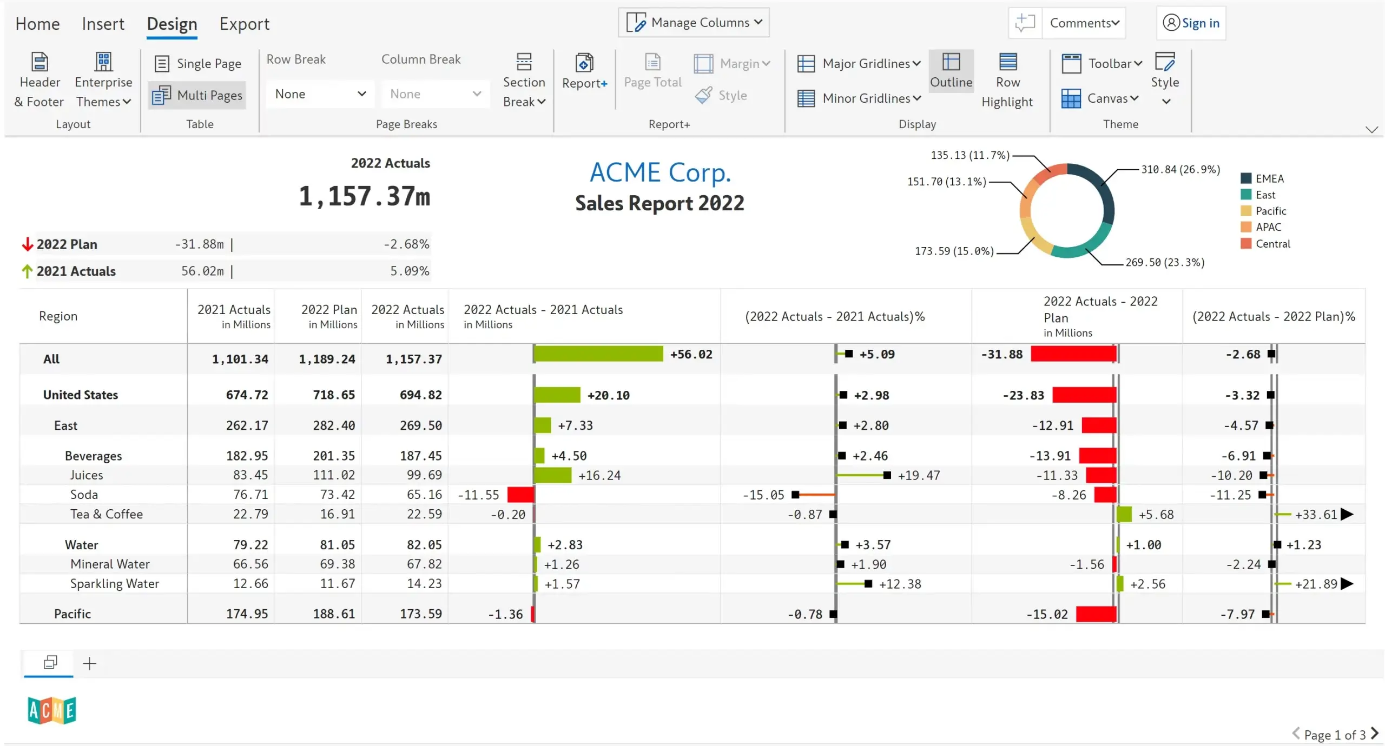Switch to the Export tab
This screenshot has height=746, width=1385.
(244, 24)
